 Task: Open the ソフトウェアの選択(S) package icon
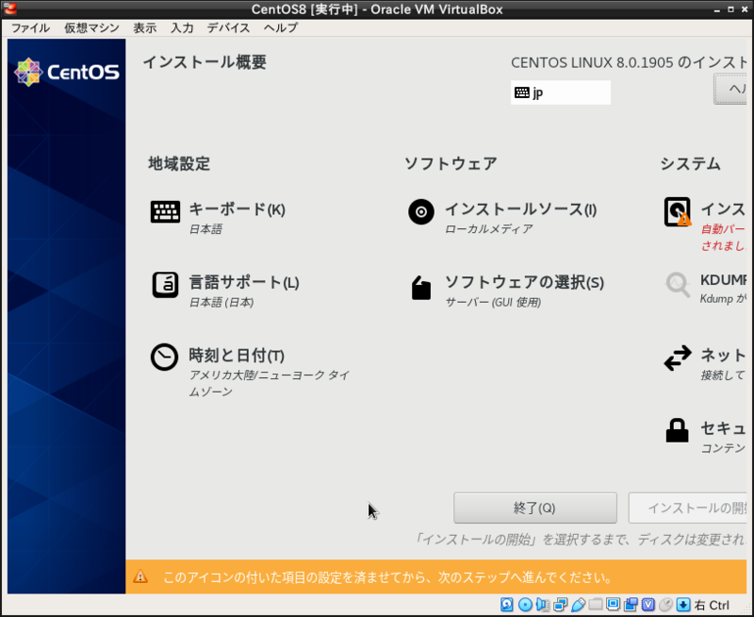point(421,288)
